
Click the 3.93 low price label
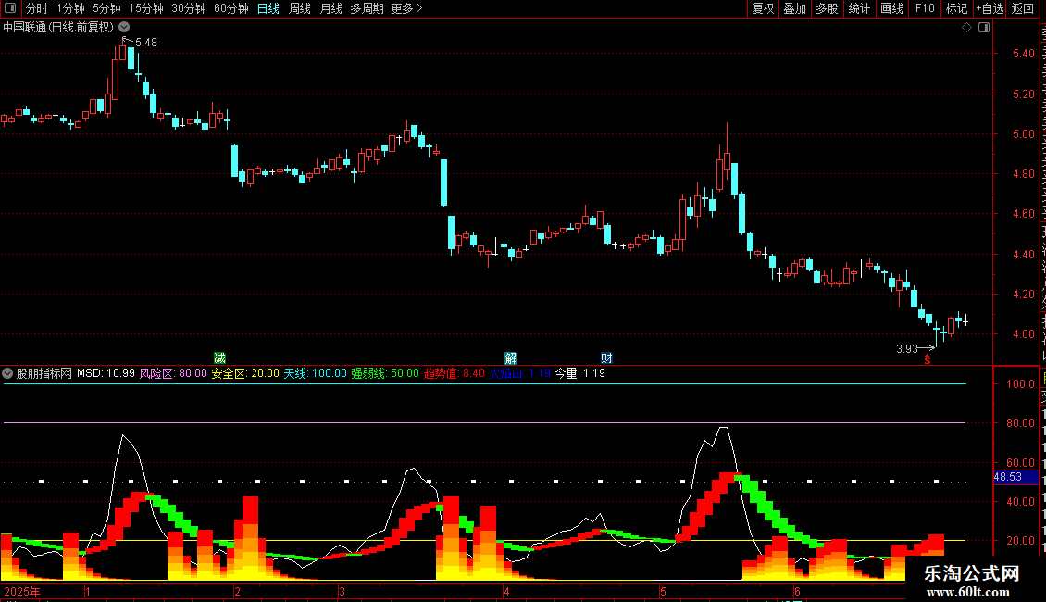tap(906, 349)
